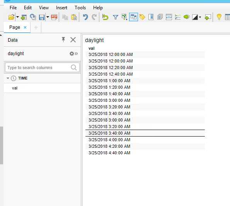Click the green reload/reset arrow icon
Viewport: 230px width, 206px height.
(x=105, y=17)
